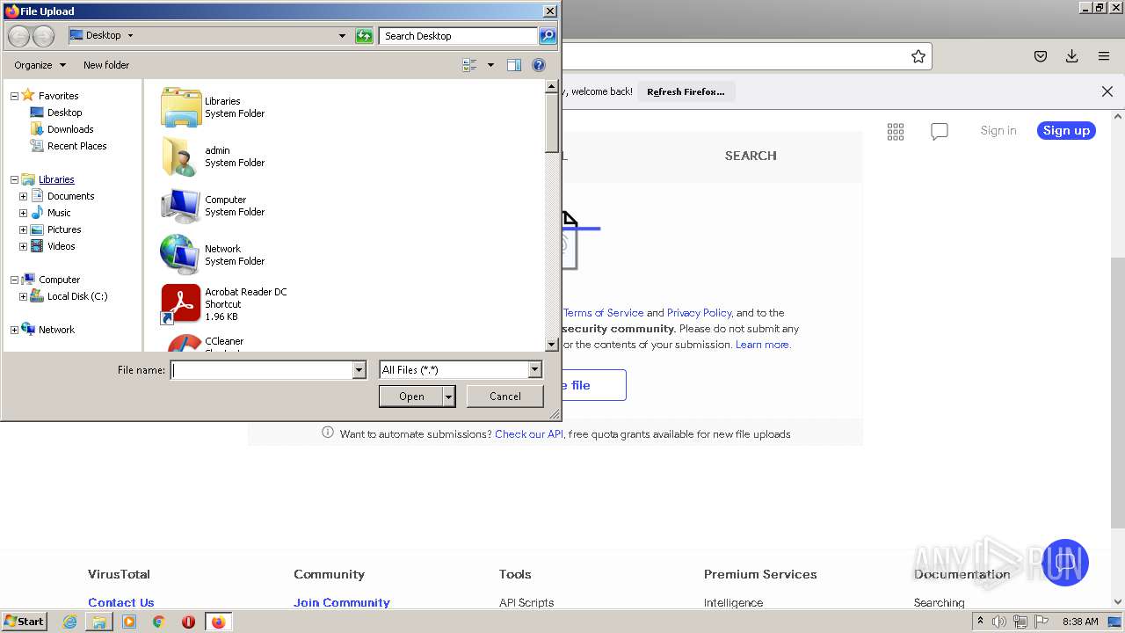The image size is (1125, 633).
Task: Select the admin system folder
Action: pos(214,156)
